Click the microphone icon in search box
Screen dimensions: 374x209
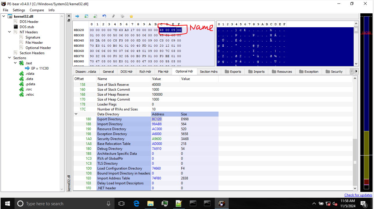pos(108,203)
